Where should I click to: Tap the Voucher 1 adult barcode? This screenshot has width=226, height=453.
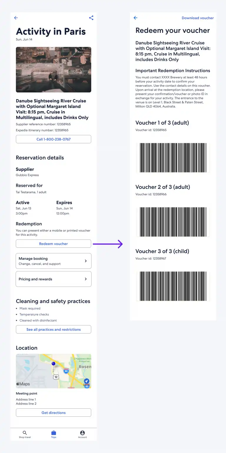(x=173, y=158)
